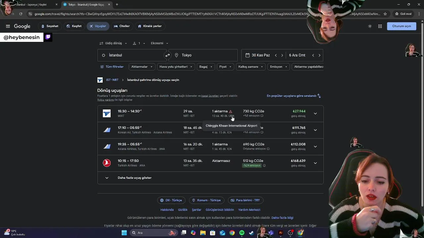The height and width of the screenshot is (238, 424).
Task: Change location via Konum · Türkiye
Action: pyautogui.click(x=206, y=200)
